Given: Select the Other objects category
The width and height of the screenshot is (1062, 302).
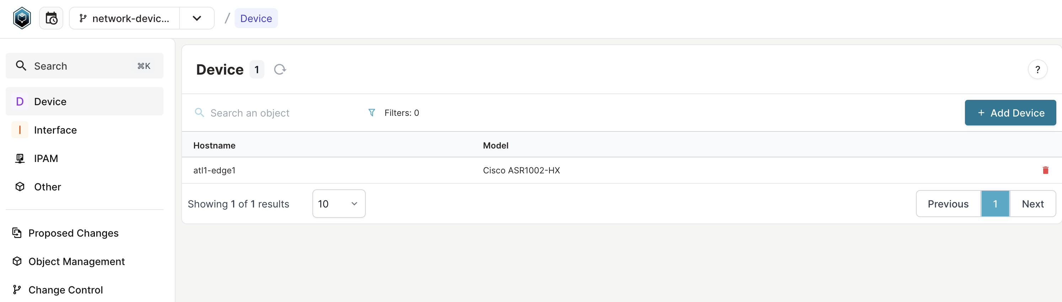Looking at the screenshot, I should (48, 187).
